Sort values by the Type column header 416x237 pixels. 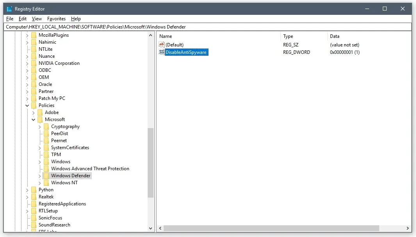pyautogui.click(x=304, y=36)
